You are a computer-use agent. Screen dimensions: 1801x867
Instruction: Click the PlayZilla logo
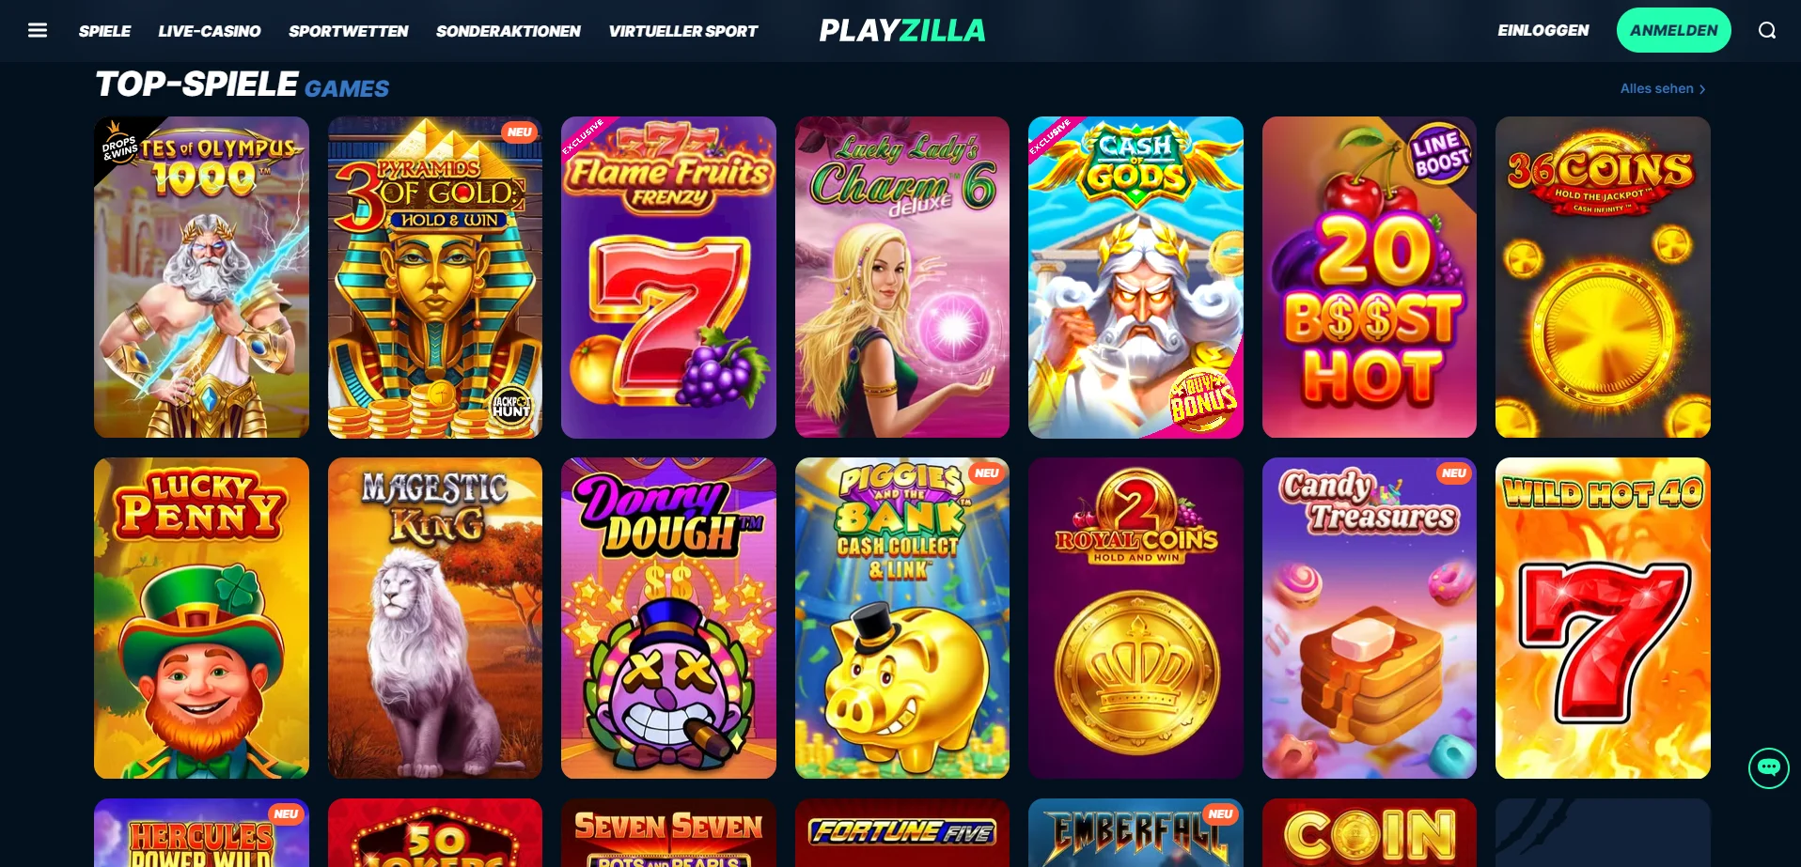[x=902, y=30]
